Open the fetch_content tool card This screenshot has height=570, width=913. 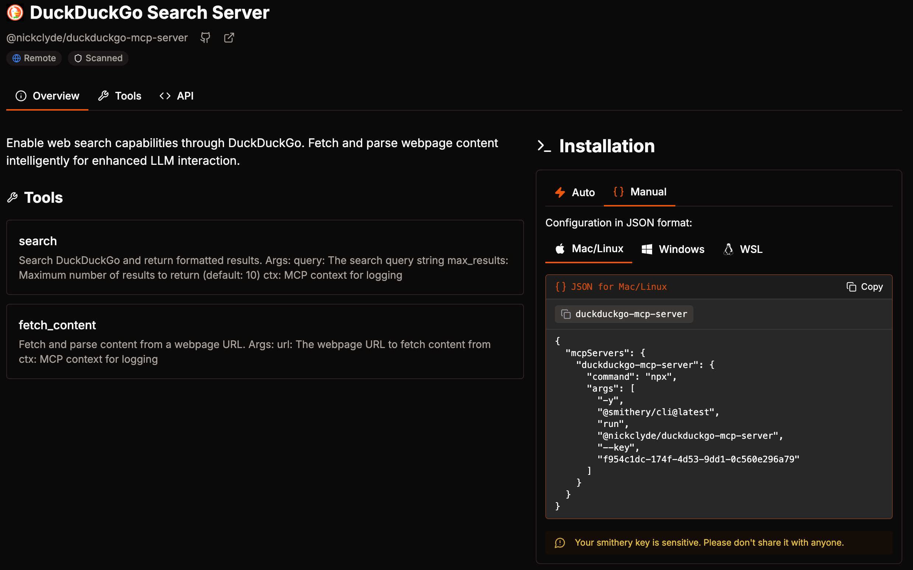265,341
